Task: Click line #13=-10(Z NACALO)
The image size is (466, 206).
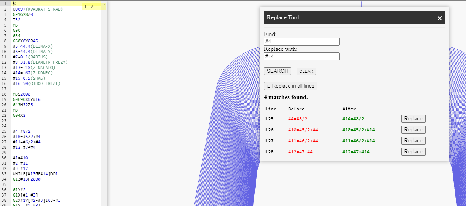Action: coord(34,68)
